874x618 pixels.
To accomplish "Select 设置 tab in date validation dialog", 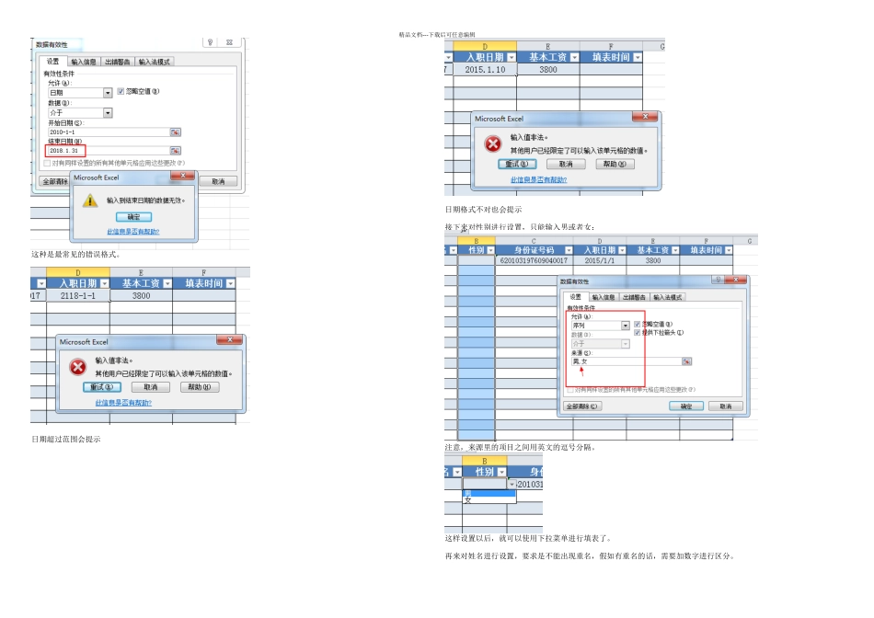I will [x=53, y=62].
